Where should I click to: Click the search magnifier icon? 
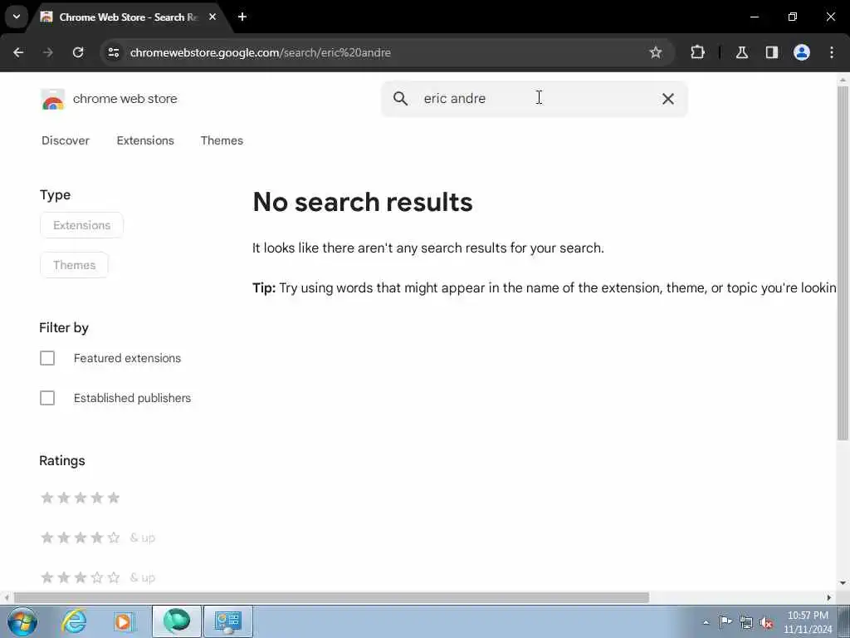[400, 99]
